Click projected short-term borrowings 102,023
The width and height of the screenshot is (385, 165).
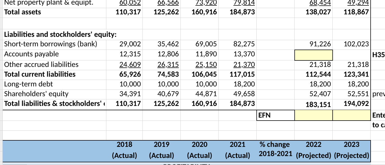tap(356, 44)
